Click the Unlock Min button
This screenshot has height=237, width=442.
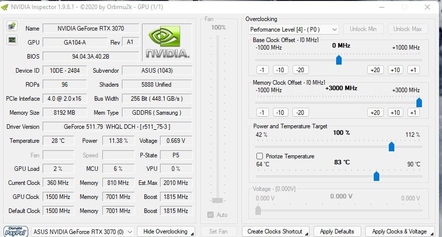coord(363,29)
